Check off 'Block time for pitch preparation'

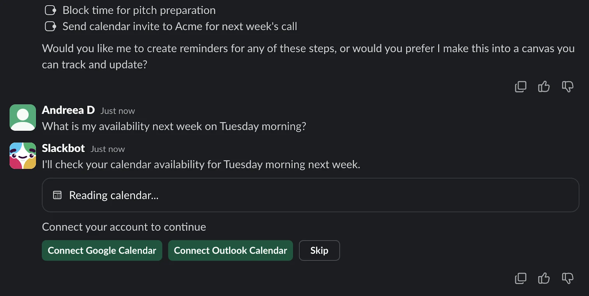[x=50, y=10]
